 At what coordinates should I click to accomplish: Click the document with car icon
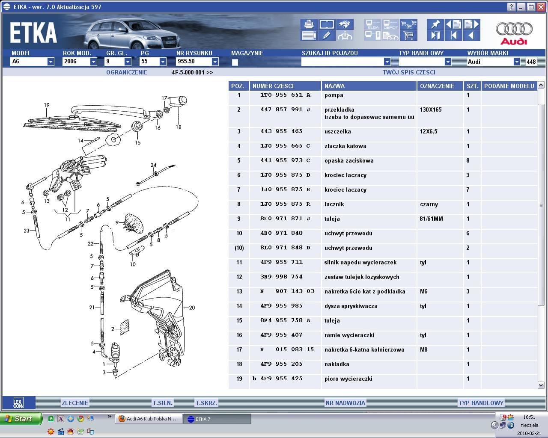390,36
